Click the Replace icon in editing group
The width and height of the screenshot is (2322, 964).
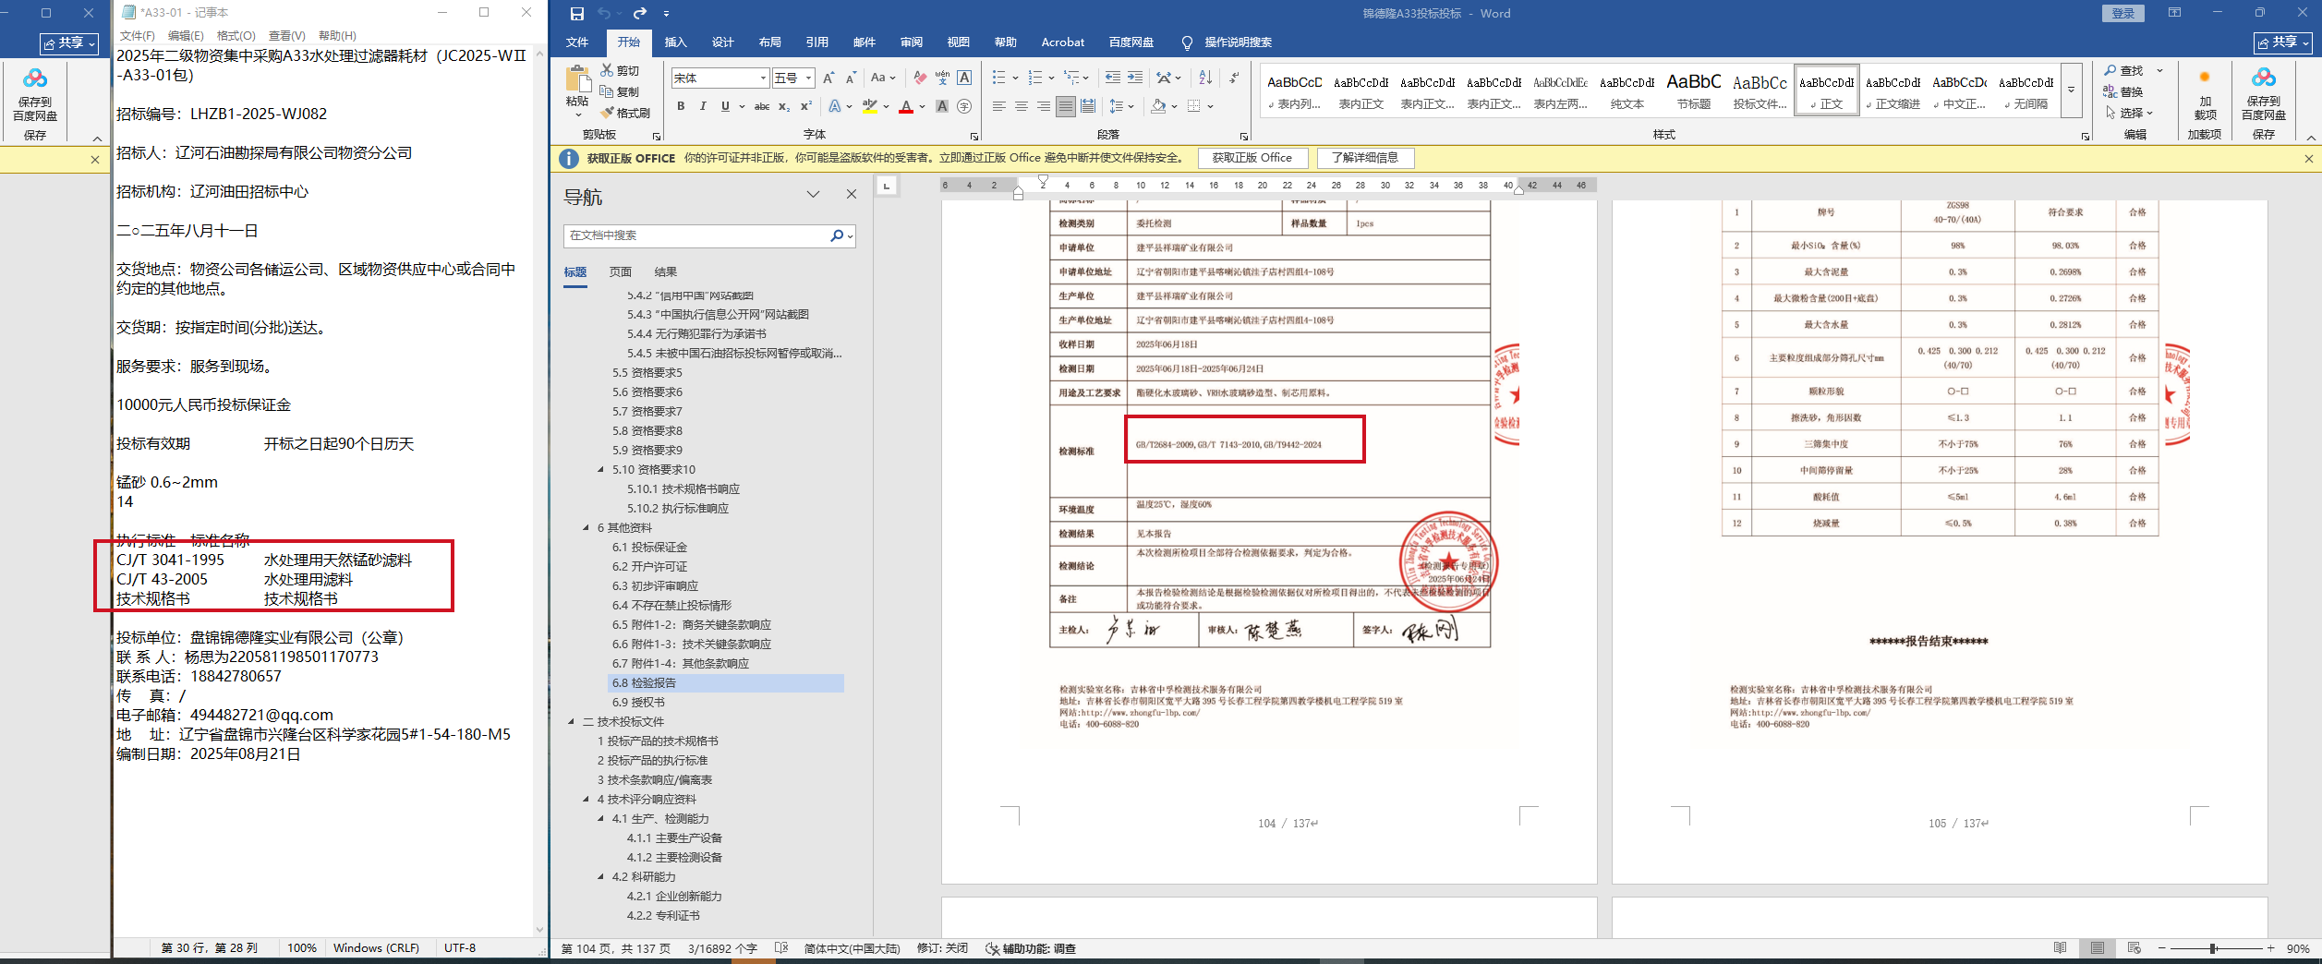(x=2124, y=91)
